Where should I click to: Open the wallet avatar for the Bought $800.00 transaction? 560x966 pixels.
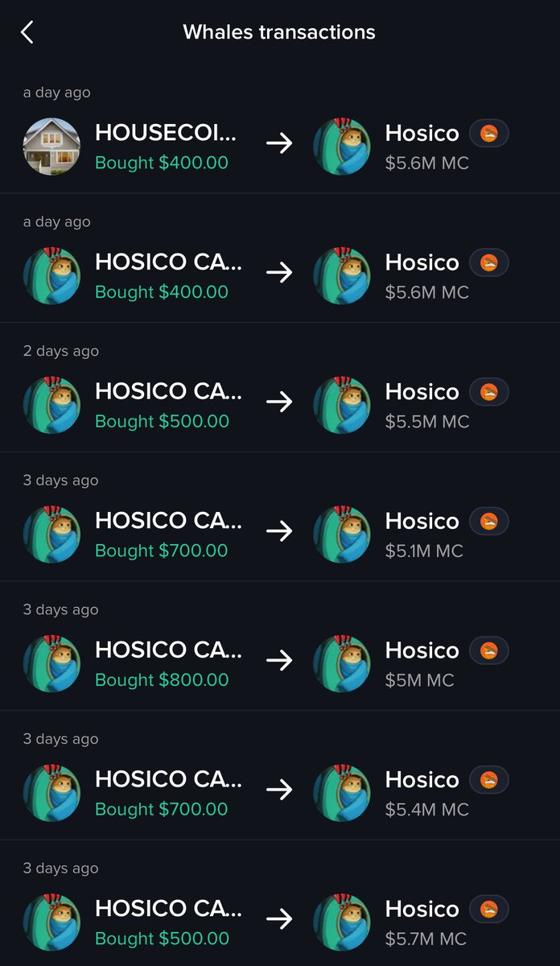(x=51, y=664)
